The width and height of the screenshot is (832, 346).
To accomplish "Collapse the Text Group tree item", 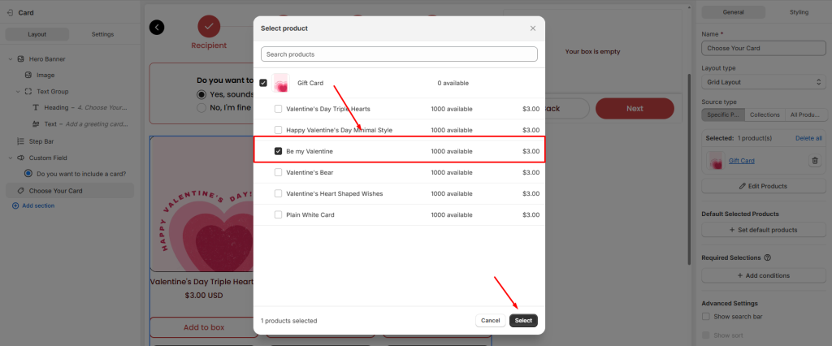I will click(x=18, y=91).
